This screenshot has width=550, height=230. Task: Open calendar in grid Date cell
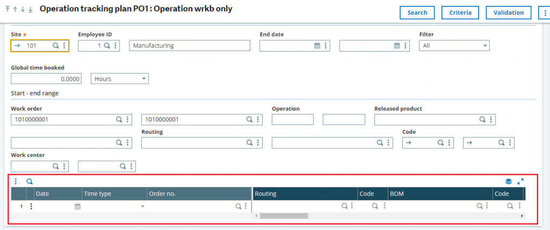[x=77, y=206]
